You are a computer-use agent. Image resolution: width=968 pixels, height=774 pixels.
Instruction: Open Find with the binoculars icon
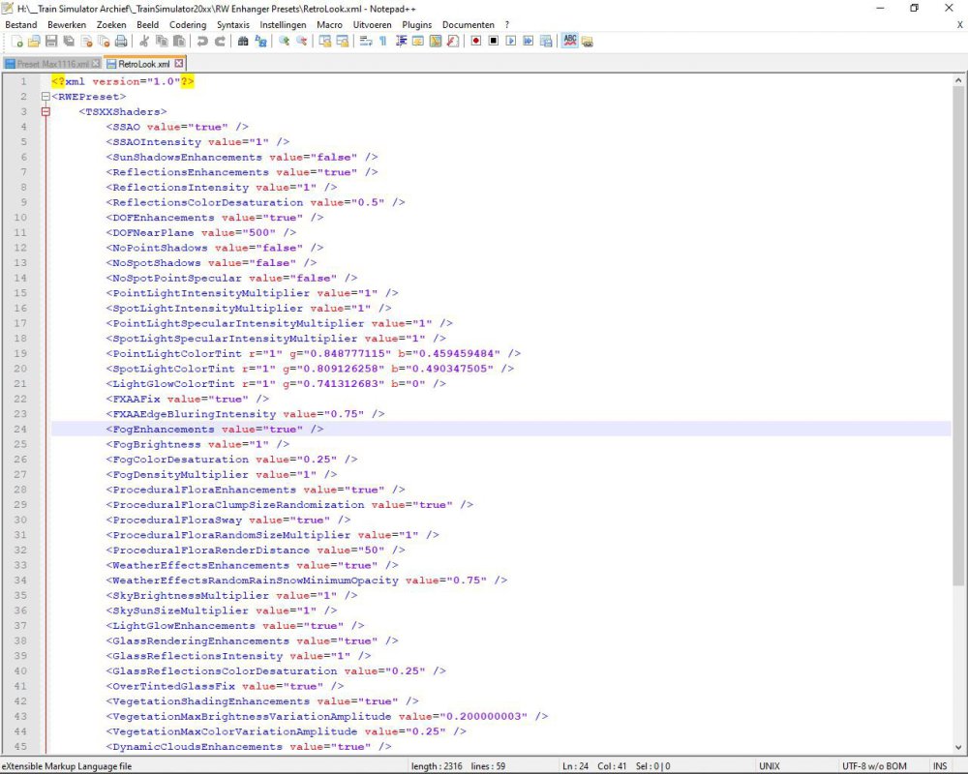click(244, 42)
